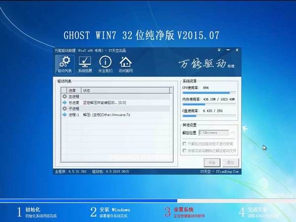The image size is (296, 222).
Task: Open the 关注我们 info icon
Action: (105, 64)
